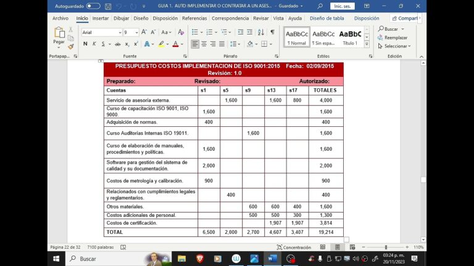Click the Undo arrow in title bar

(118, 6)
